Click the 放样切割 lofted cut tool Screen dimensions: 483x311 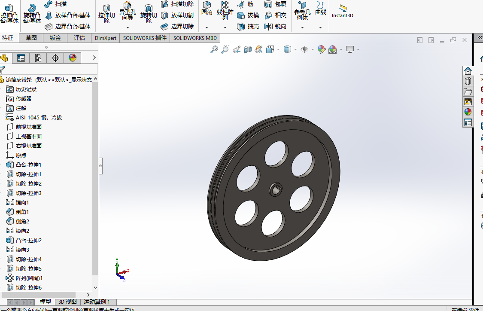point(177,15)
